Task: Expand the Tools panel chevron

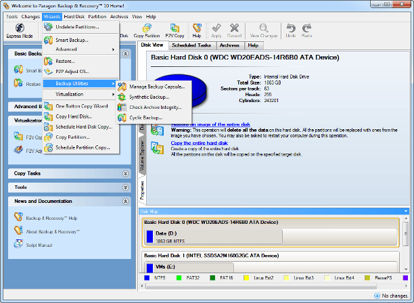Action: tap(126, 187)
